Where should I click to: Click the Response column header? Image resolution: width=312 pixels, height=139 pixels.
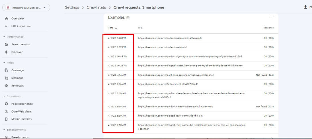coord(268,28)
